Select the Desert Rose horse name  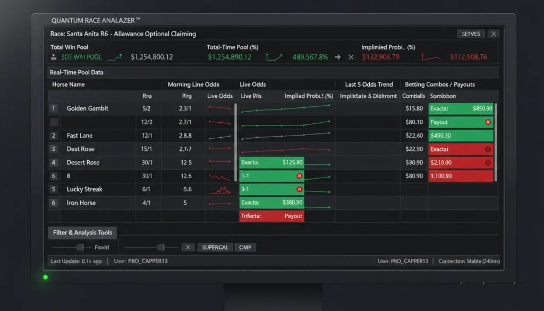click(x=83, y=163)
